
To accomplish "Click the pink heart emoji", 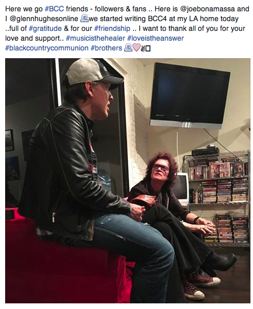I will pos(137,48).
